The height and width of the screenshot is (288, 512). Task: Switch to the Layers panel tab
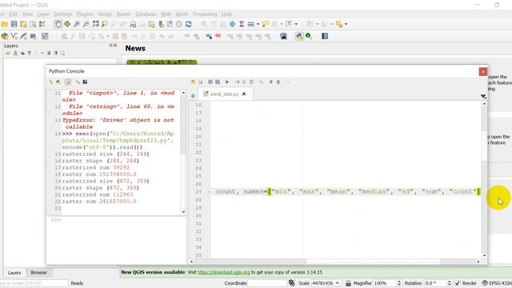click(x=14, y=272)
